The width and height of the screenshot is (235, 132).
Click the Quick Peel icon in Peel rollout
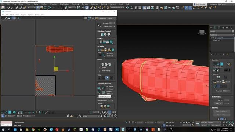tap(102, 65)
